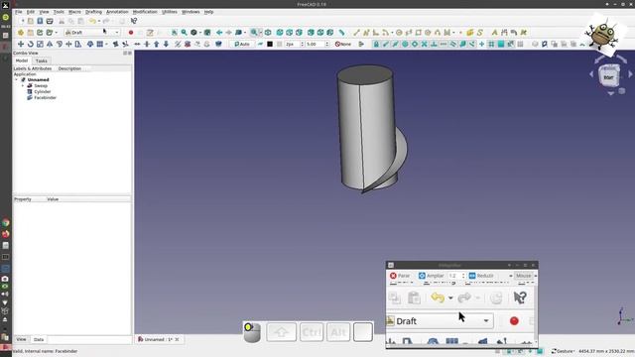The image size is (635, 357).
Task: Toggle Snap Intersection X icon
Action: [424, 44]
